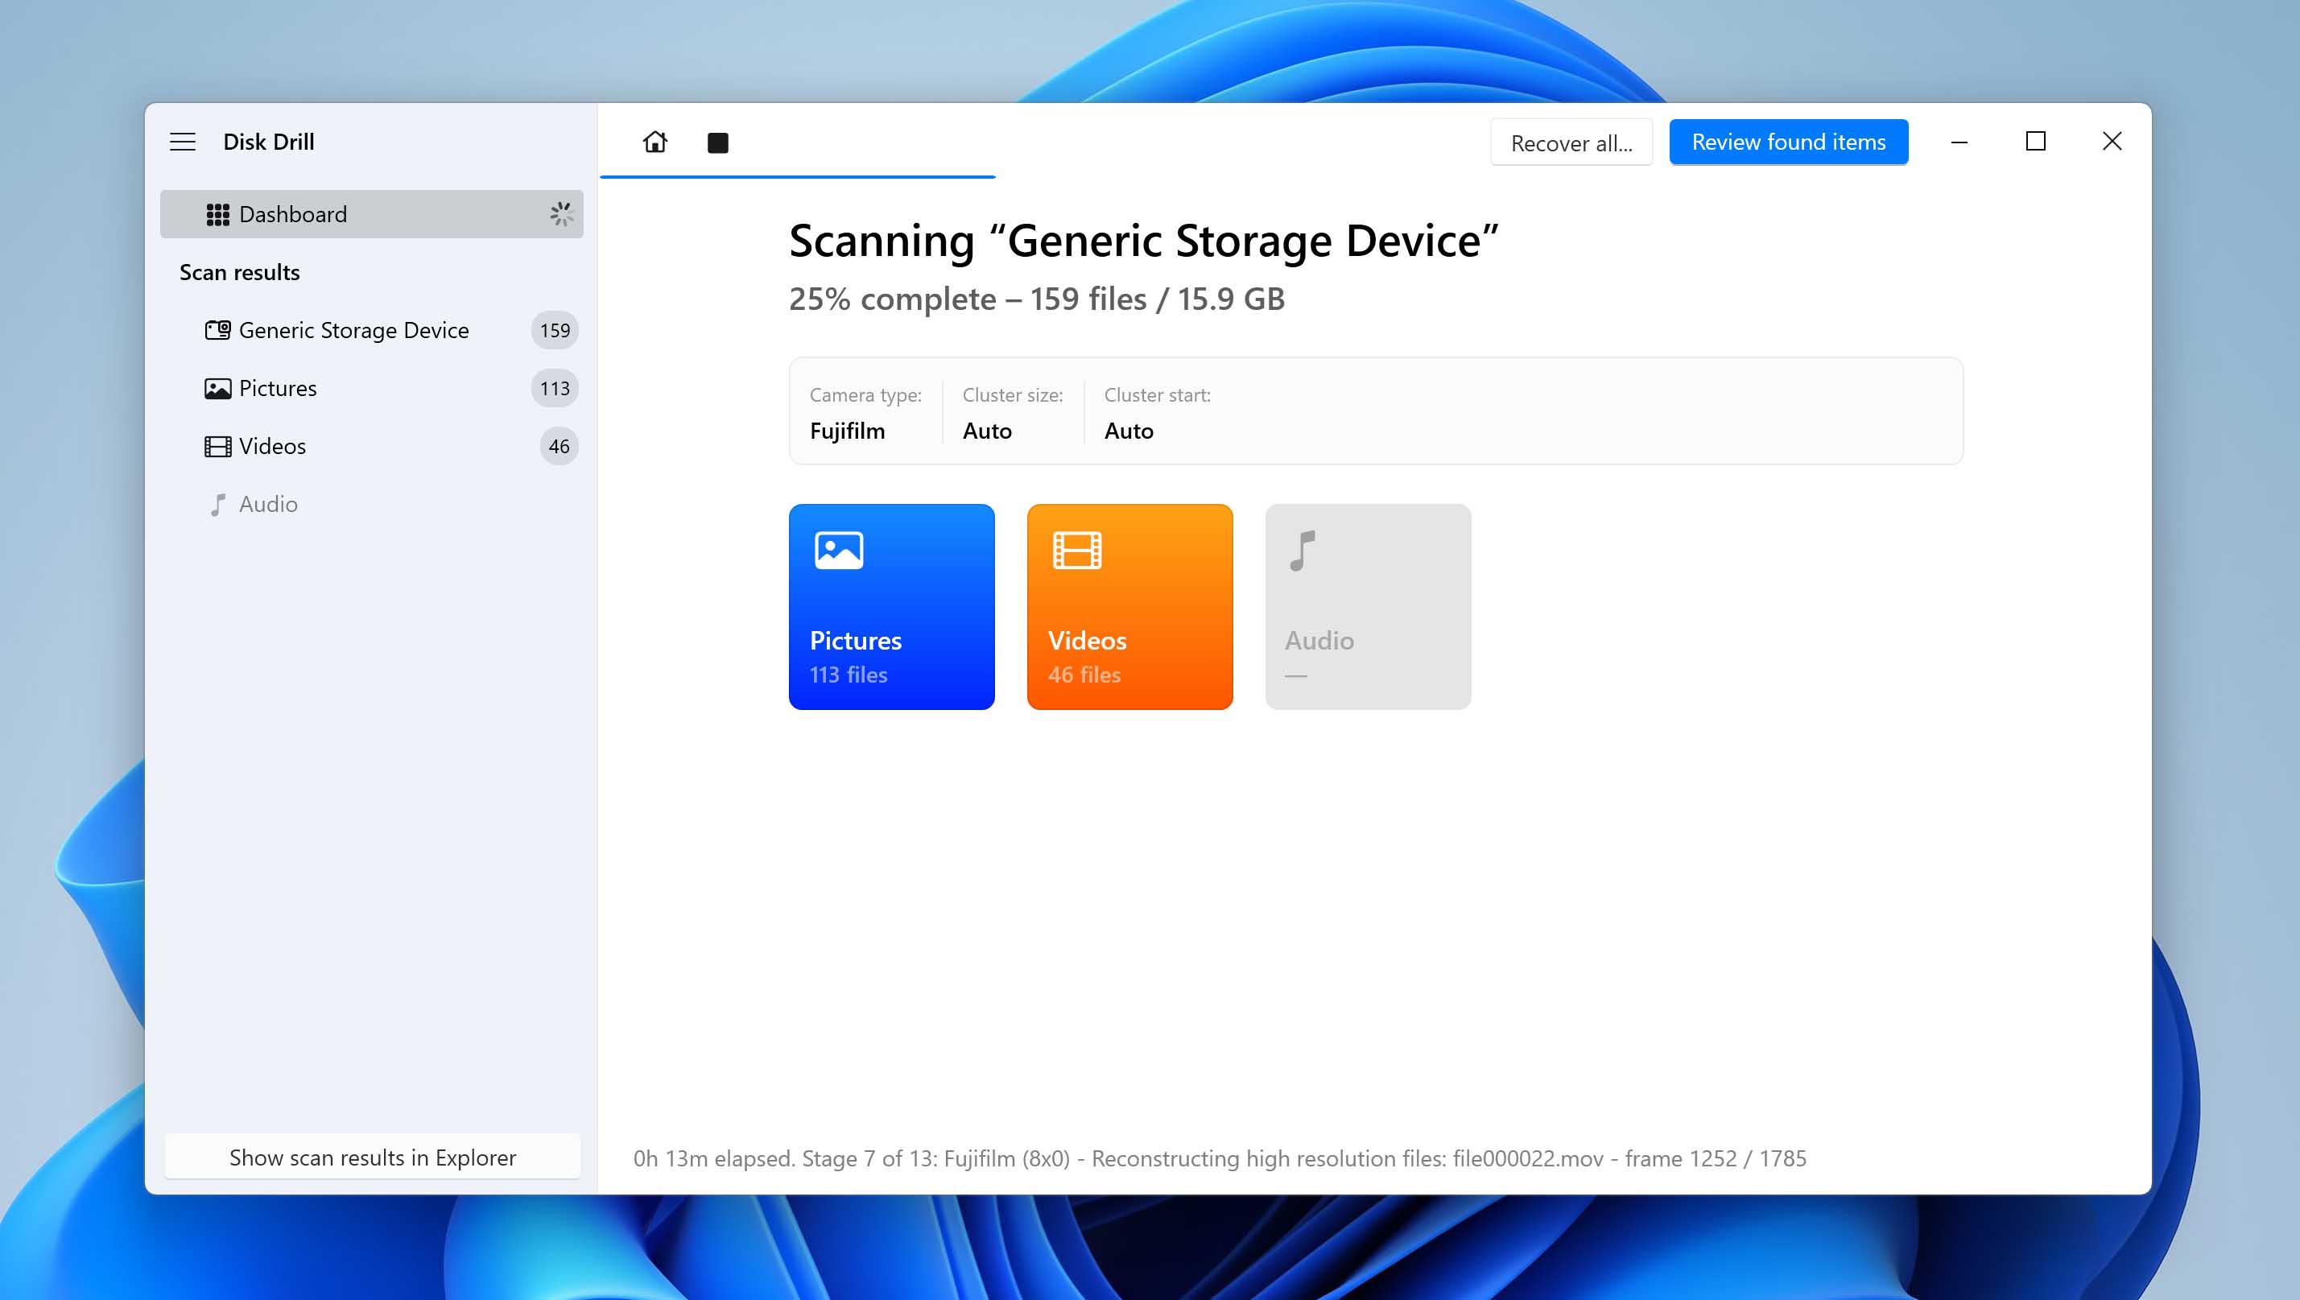Viewport: 2300px width, 1300px height.
Task: Click the Scan results heading
Action: coord(239,272)
